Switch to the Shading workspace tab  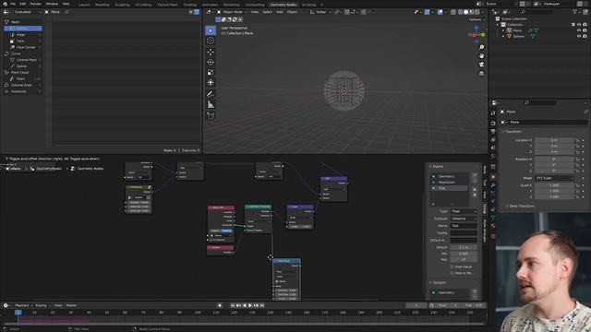tap(190, 5)
